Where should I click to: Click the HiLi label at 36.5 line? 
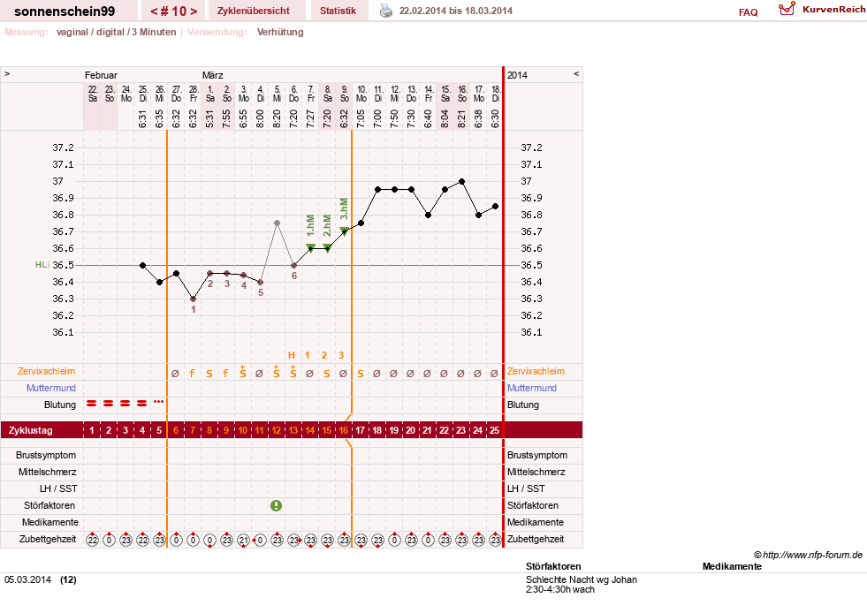pos(42,265)
